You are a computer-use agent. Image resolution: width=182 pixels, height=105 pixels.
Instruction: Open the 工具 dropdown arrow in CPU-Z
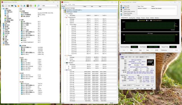pyautogui.click(x=140, y=88)
